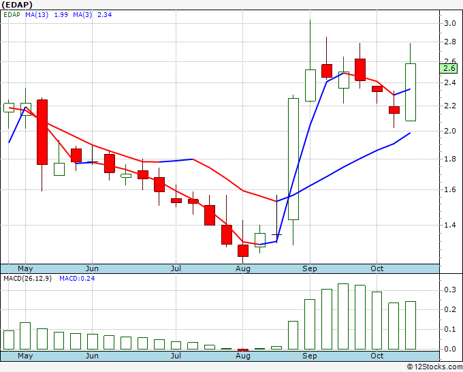Click the 2.0 price axis label
Image resolution: width=463 pixels, height=372 pixels.
click(x=449, y=131)
